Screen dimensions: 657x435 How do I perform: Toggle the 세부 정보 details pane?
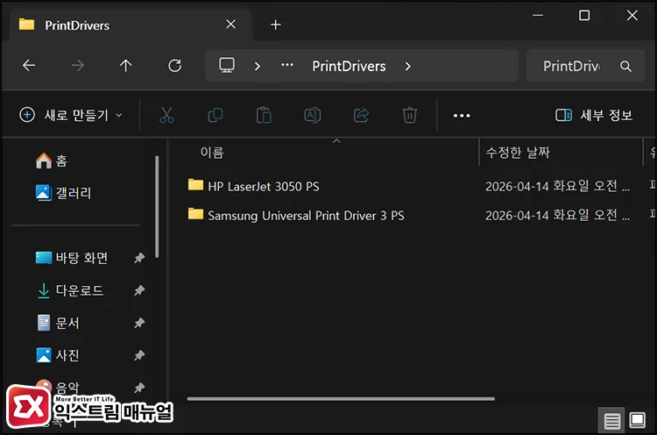[594, 115]
